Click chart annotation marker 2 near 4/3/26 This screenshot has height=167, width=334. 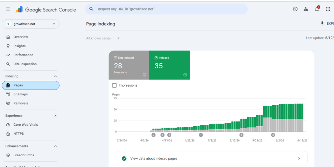[x=153, y=135]
